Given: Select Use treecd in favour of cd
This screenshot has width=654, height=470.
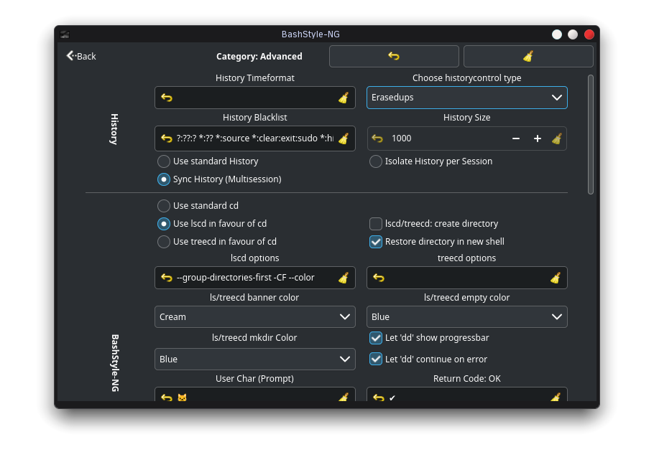Looking at the screenshot, I should (217, 241).
